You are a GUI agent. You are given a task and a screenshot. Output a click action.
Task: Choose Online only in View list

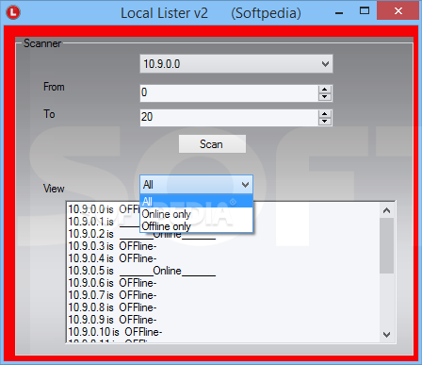tap(196, 214)
